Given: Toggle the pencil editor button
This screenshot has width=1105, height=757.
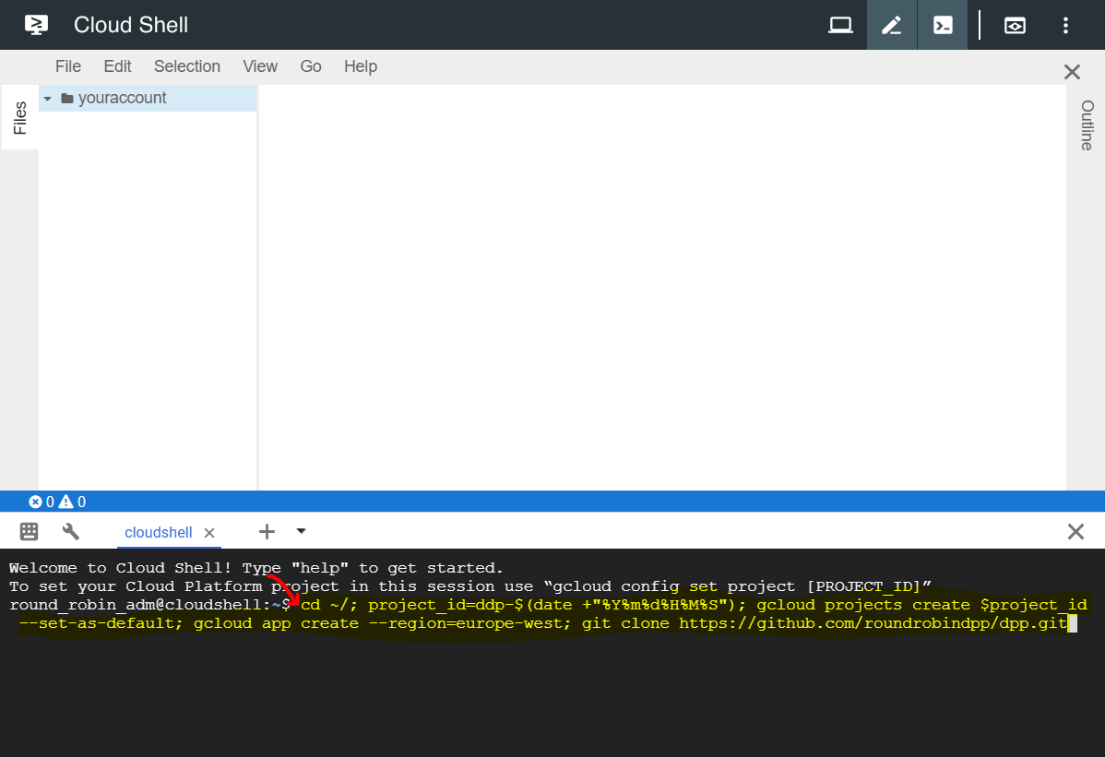Looking at the screenshot, I should [891, 25].
